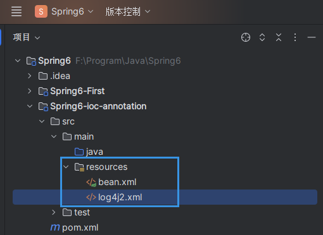
Task: Open the hamburger main menu
Action: coord(16,11)
